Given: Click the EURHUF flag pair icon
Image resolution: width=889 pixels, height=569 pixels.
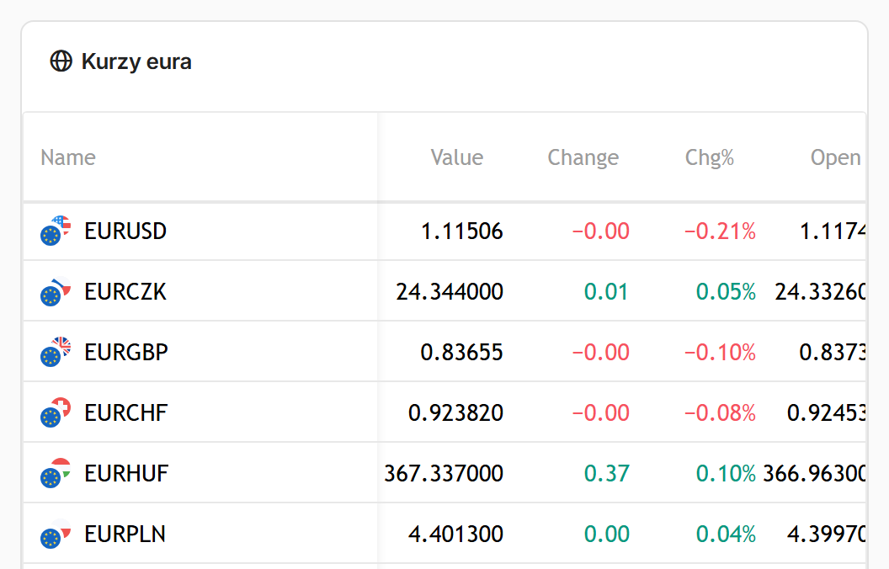Looking at the screenshot, I should pyautogui.click(x=56, y=473).
